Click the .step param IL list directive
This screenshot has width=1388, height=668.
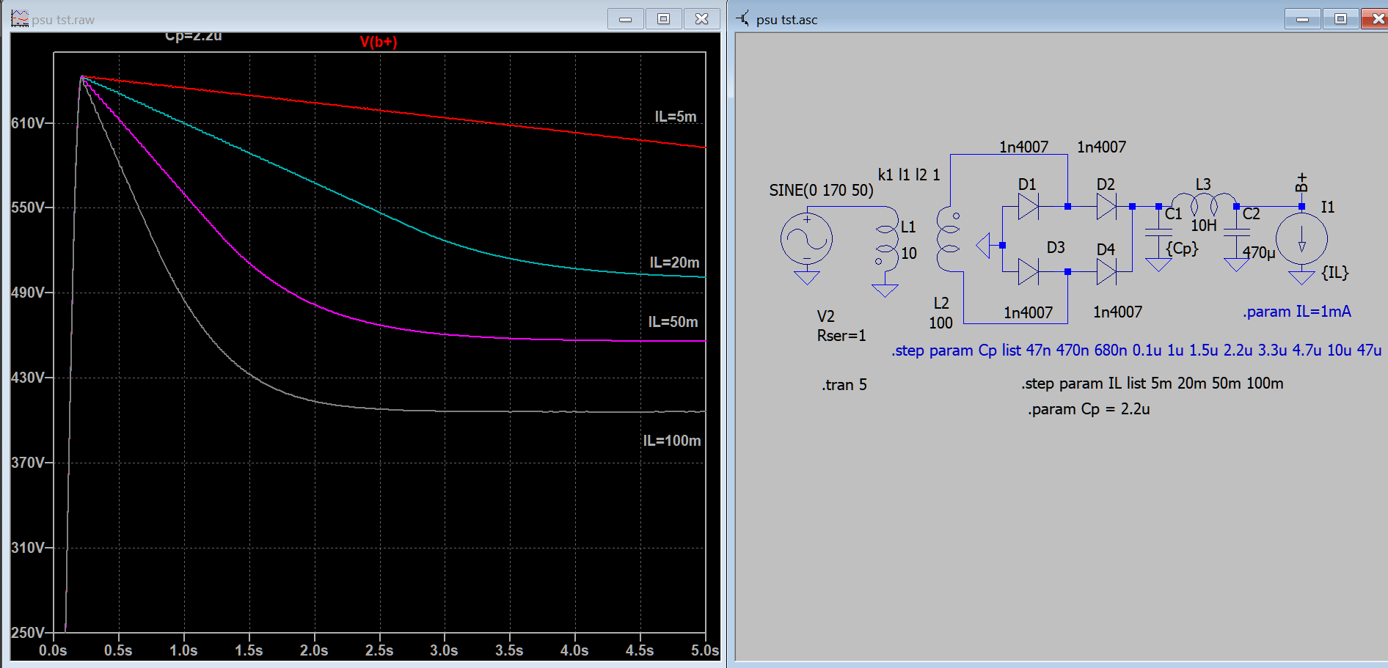coord(1153,383)
